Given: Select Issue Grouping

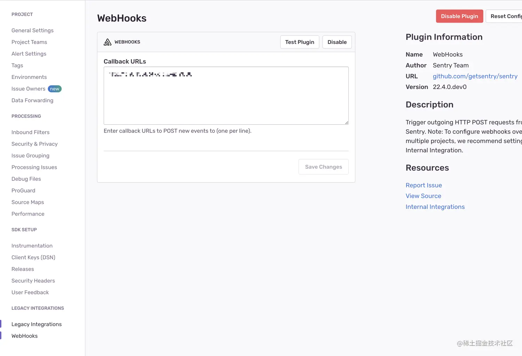Looking at the screenshot, I should tap(30, 156).
